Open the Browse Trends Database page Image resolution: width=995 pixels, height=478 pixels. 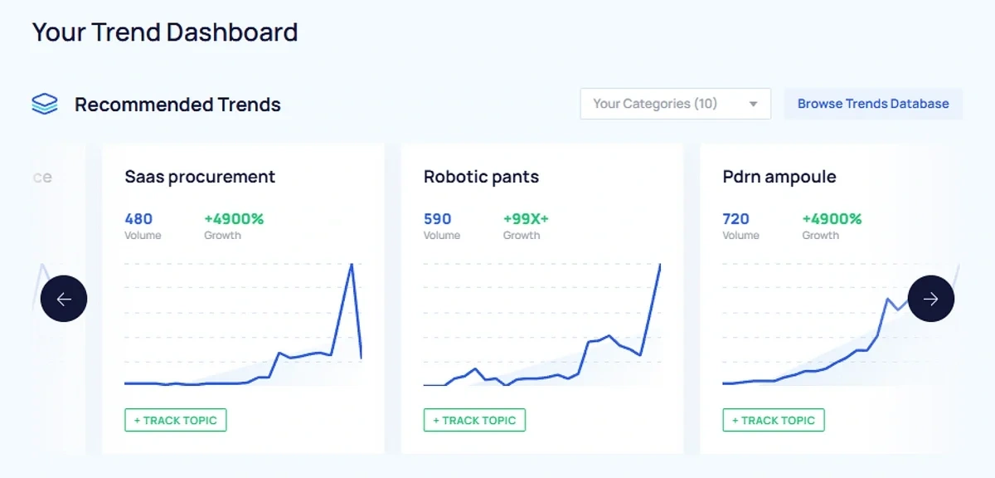(x=872, y=104)
